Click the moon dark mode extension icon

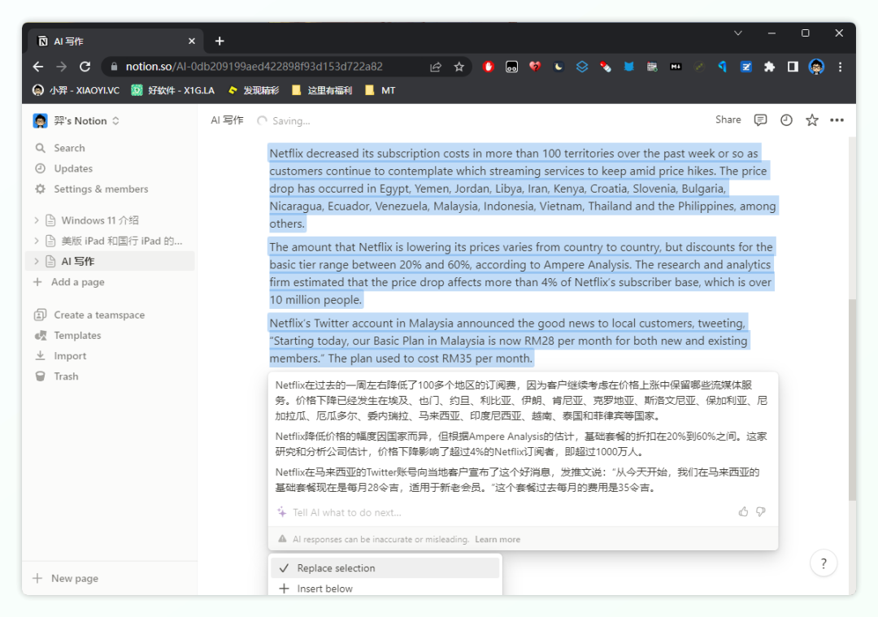pyautogui.click(x=559, y=67)
